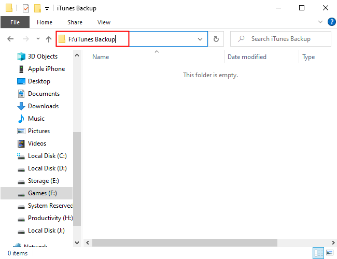Select Apple iPhone in navigation pane
Screen dimensions: 337x259
pyautogui.click(x=46, y=69)
